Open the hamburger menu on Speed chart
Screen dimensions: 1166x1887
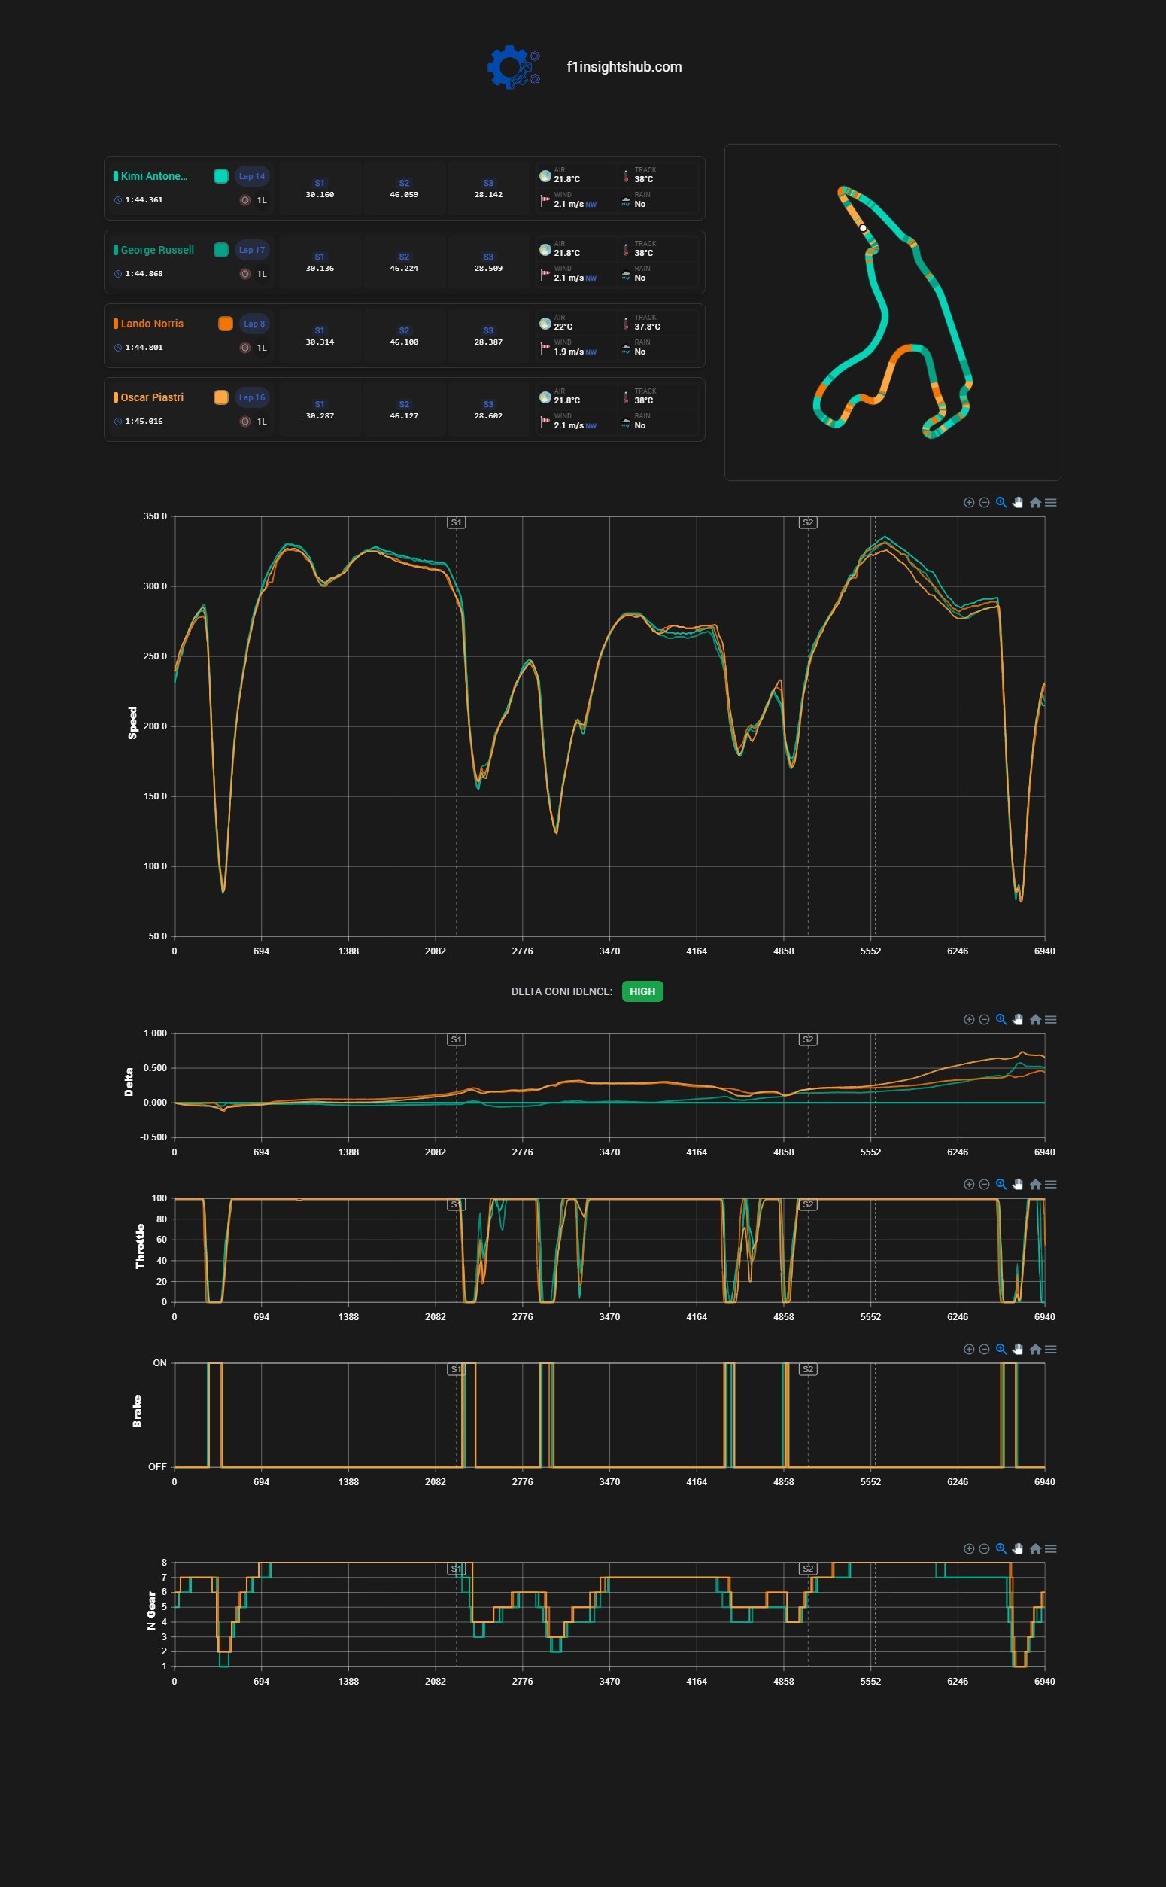click(1050, 502)
